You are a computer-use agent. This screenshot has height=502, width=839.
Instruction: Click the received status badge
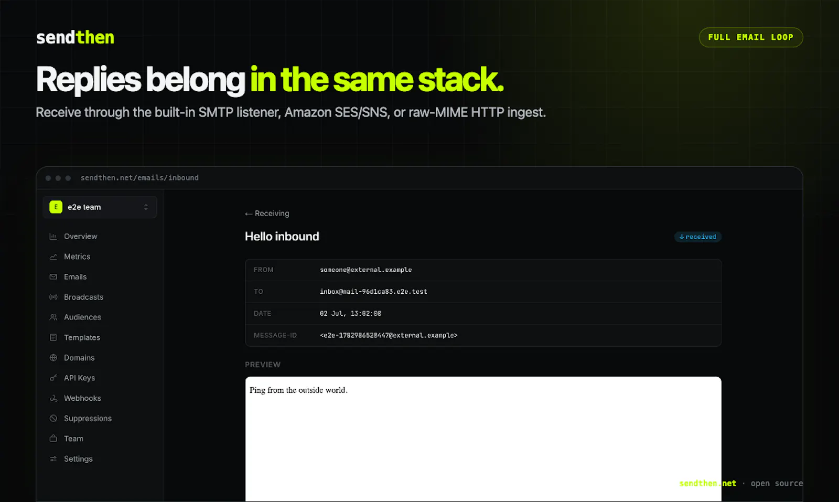(698, 237)
